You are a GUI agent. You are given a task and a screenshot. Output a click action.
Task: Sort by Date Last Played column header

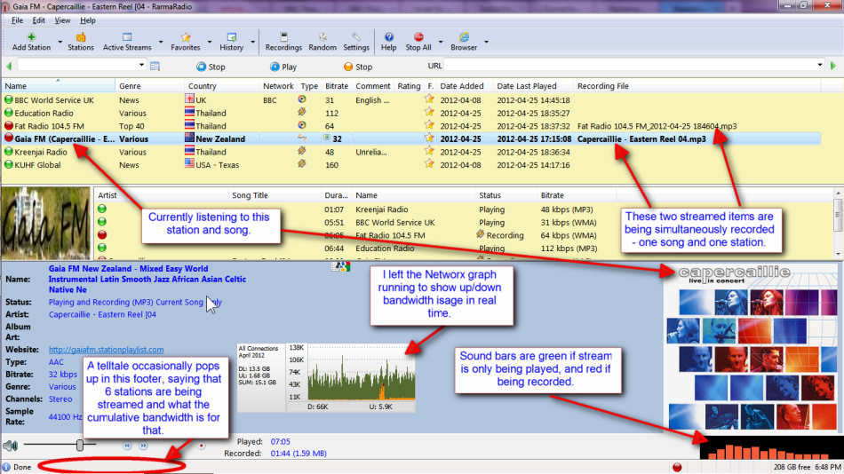pos(533,86)
